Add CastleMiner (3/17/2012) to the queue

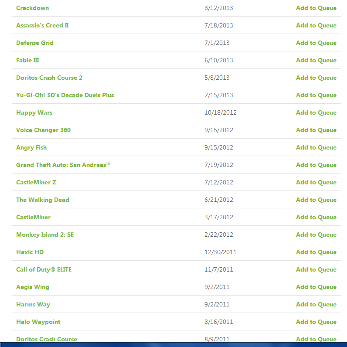316,218
